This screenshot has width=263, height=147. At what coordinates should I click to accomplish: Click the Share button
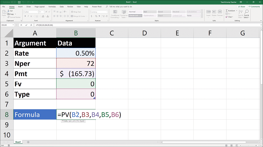(x=242, y=6)
